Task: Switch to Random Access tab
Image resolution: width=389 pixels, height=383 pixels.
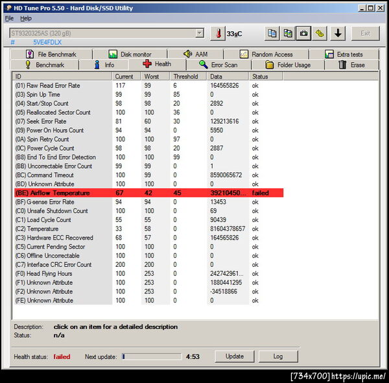Action: (266, 54)
